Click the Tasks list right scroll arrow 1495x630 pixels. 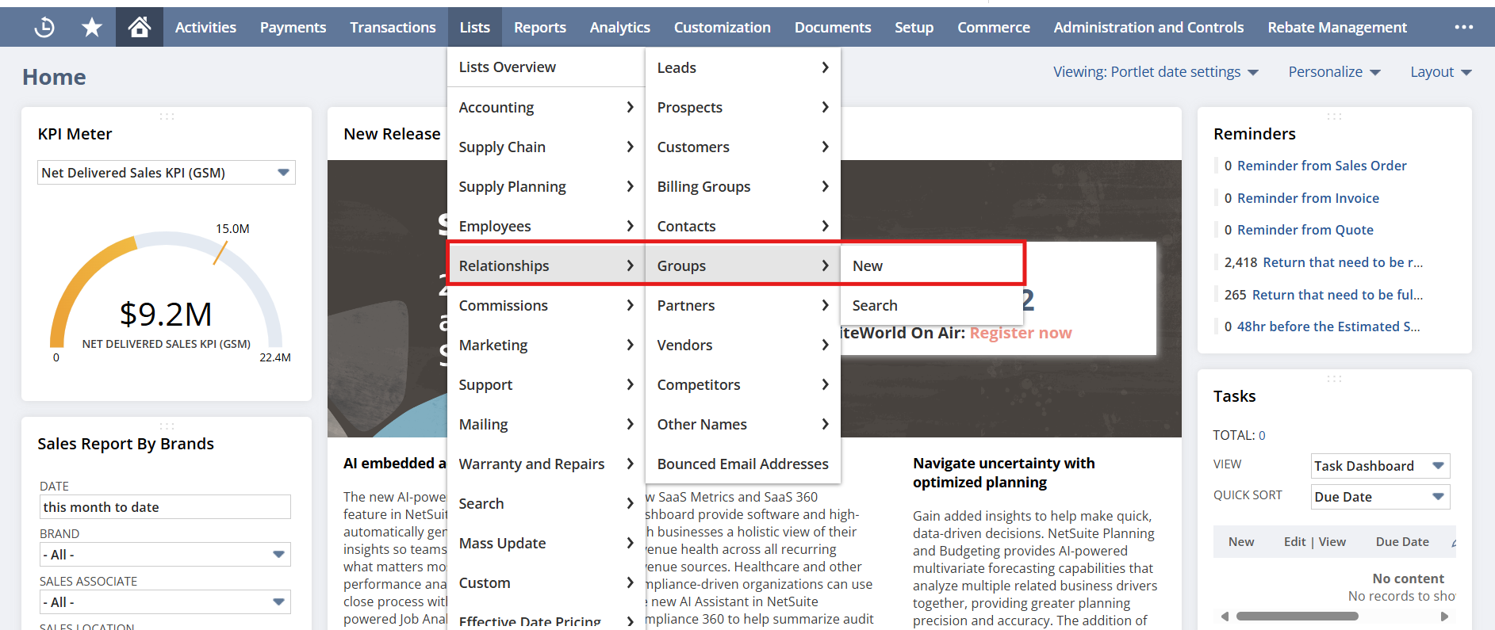point(1444,616)
